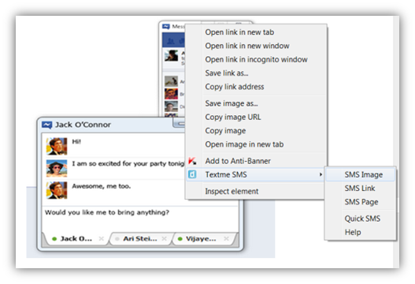Choose Open image in new tab
Viewport: 415px width, 284px height.
click(256, 144)
